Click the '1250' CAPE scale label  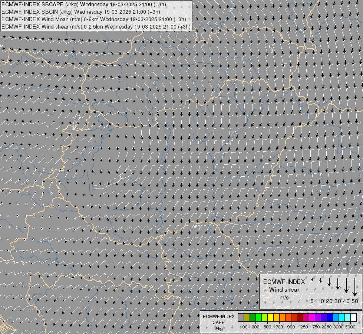pos(303,327)
